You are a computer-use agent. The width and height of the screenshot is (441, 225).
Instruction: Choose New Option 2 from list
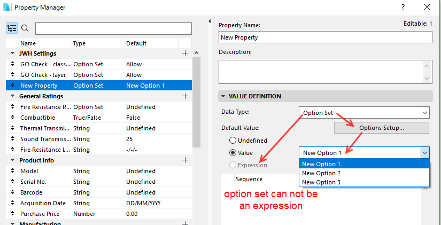[321, 173]
